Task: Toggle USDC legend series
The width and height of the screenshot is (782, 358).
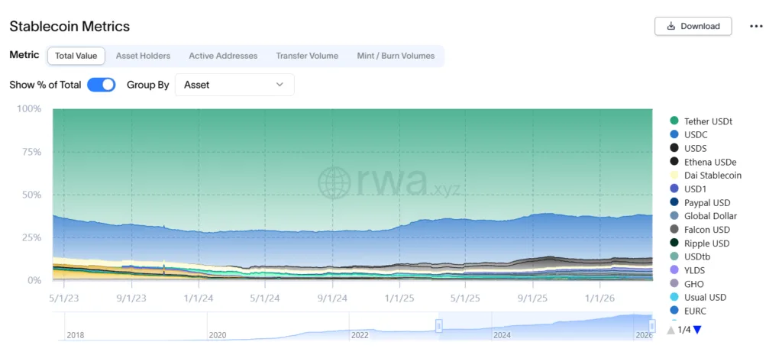Action: (x=689, y=134)
